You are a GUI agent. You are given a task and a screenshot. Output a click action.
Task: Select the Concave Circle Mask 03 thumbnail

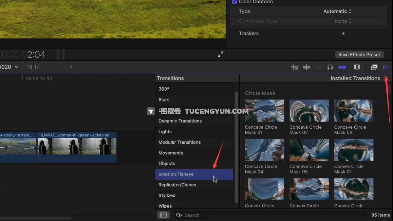[x=354, y=111]
